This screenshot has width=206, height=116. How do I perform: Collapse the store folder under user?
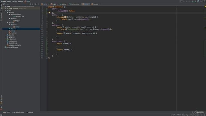click(x=9, y=25)
